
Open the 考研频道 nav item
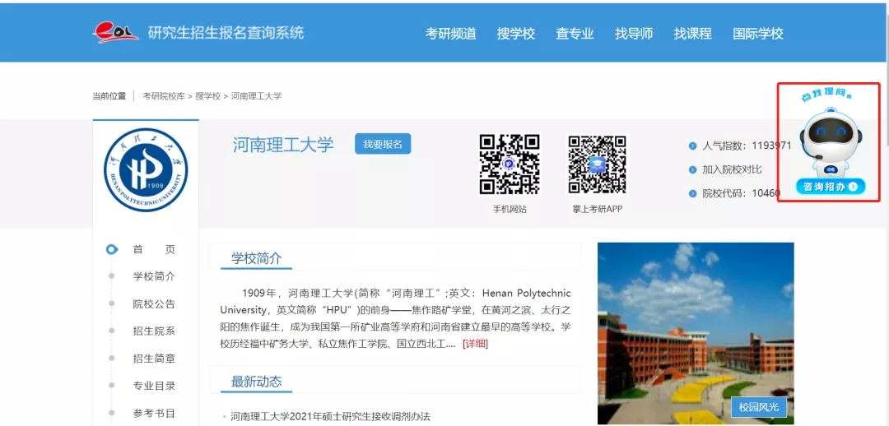point(451,34)
